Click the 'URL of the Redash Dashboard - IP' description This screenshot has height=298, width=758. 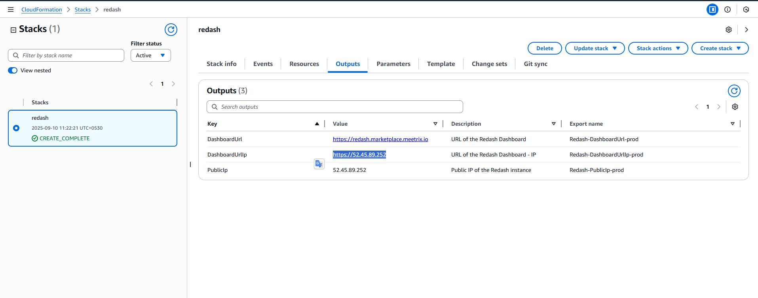coord(494,155)
